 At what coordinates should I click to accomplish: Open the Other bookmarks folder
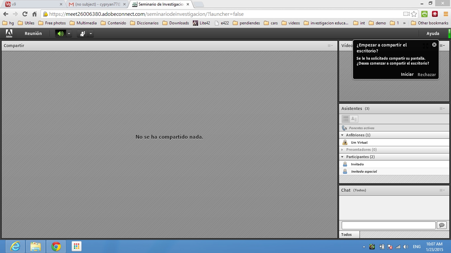pyautogui.click(x=430, y=23)
